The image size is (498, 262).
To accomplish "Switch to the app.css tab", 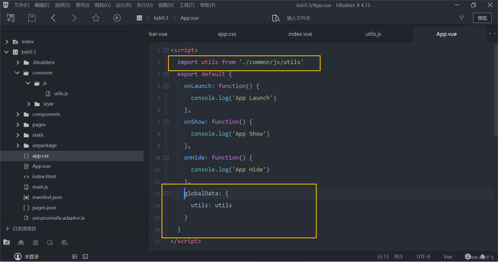I will click(230, 34).
